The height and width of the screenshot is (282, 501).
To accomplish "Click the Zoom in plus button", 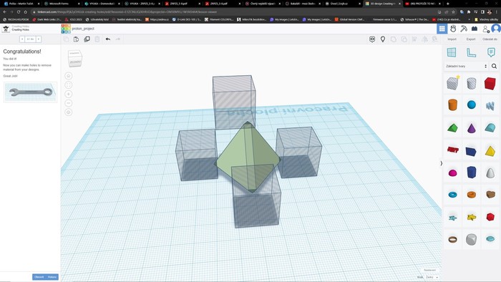I will click(x=69, y=94).
